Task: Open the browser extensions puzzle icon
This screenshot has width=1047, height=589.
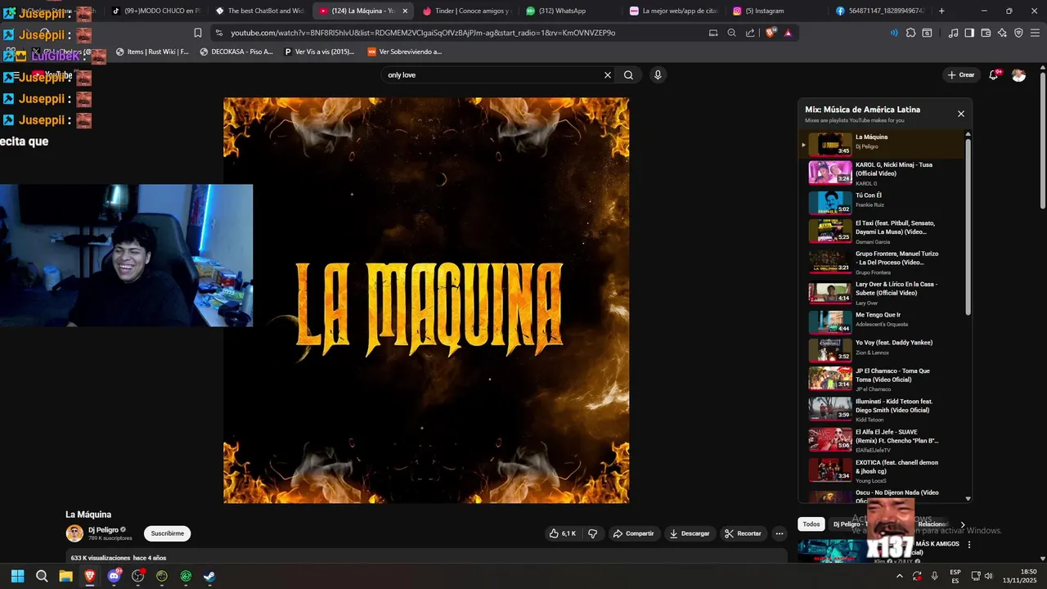Action: (910, 33)
